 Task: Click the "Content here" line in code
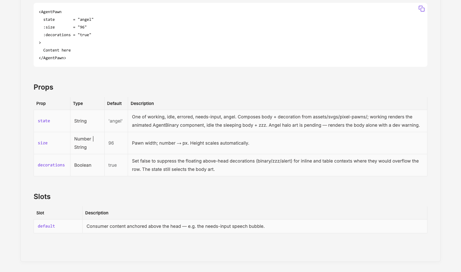[57, 50]
